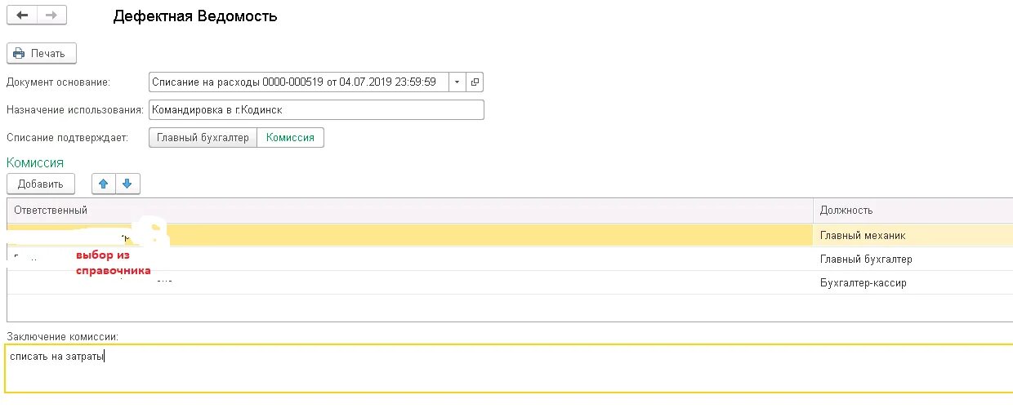Click the responsible person cell in first row
Viewport: 1013px width, 408px height.
pyautogui.click(x=410, y=235)
